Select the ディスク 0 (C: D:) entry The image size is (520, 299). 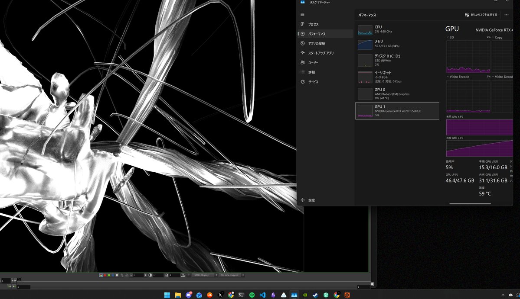click(397, 60)
